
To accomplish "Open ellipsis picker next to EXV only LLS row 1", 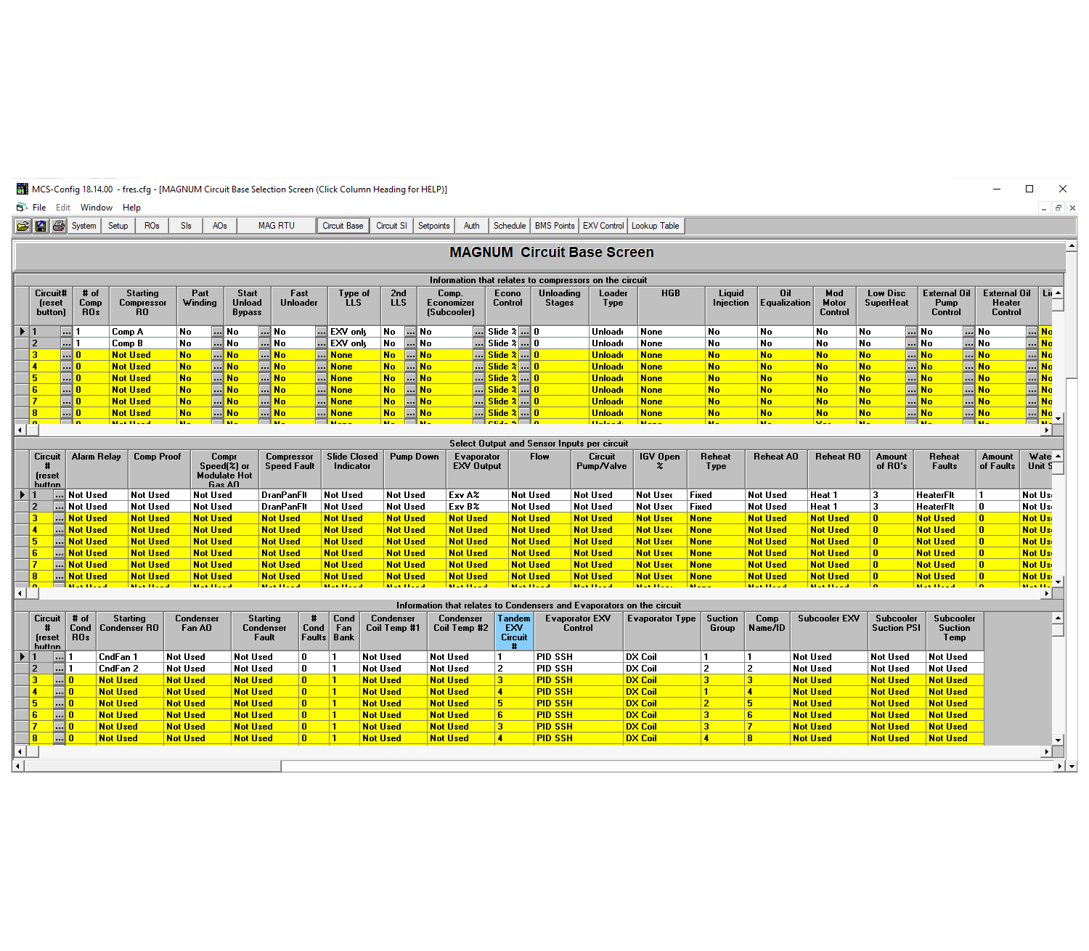I will pyautogui.click(x=411, y=332).
